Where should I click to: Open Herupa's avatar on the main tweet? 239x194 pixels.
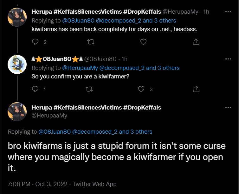pos(17,112)
